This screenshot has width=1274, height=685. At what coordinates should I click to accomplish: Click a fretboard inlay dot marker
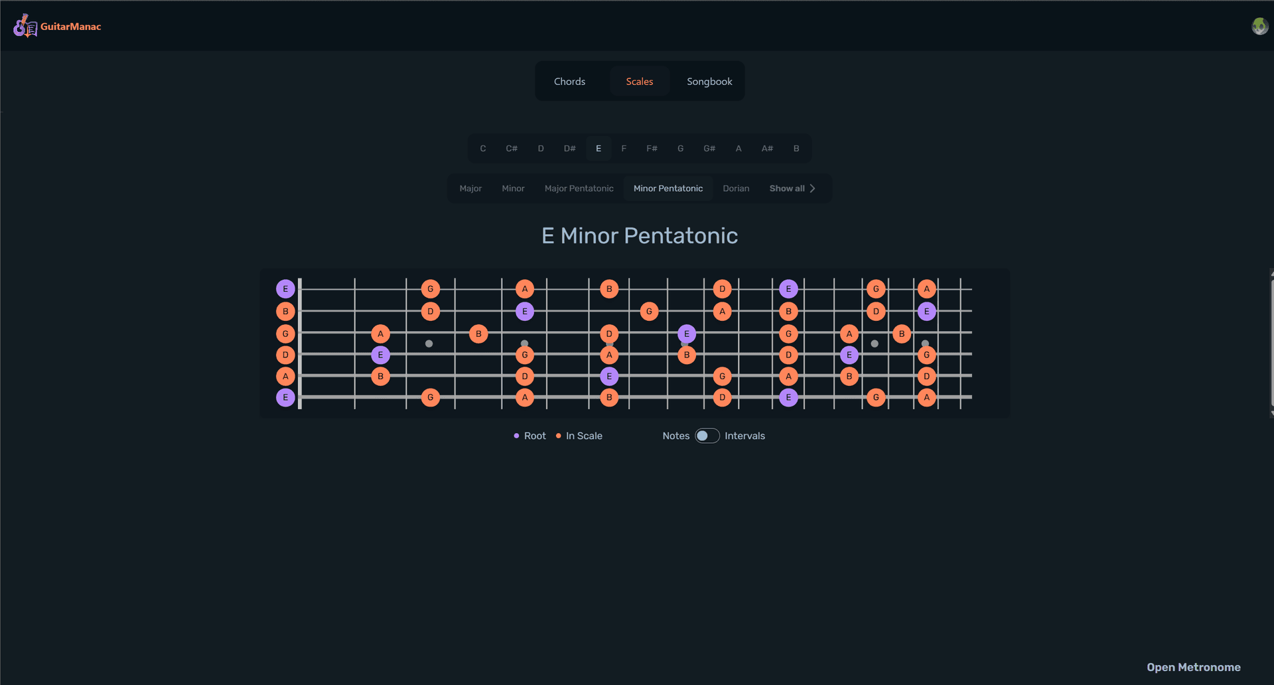pyautogui.click(x=429, y=343)
